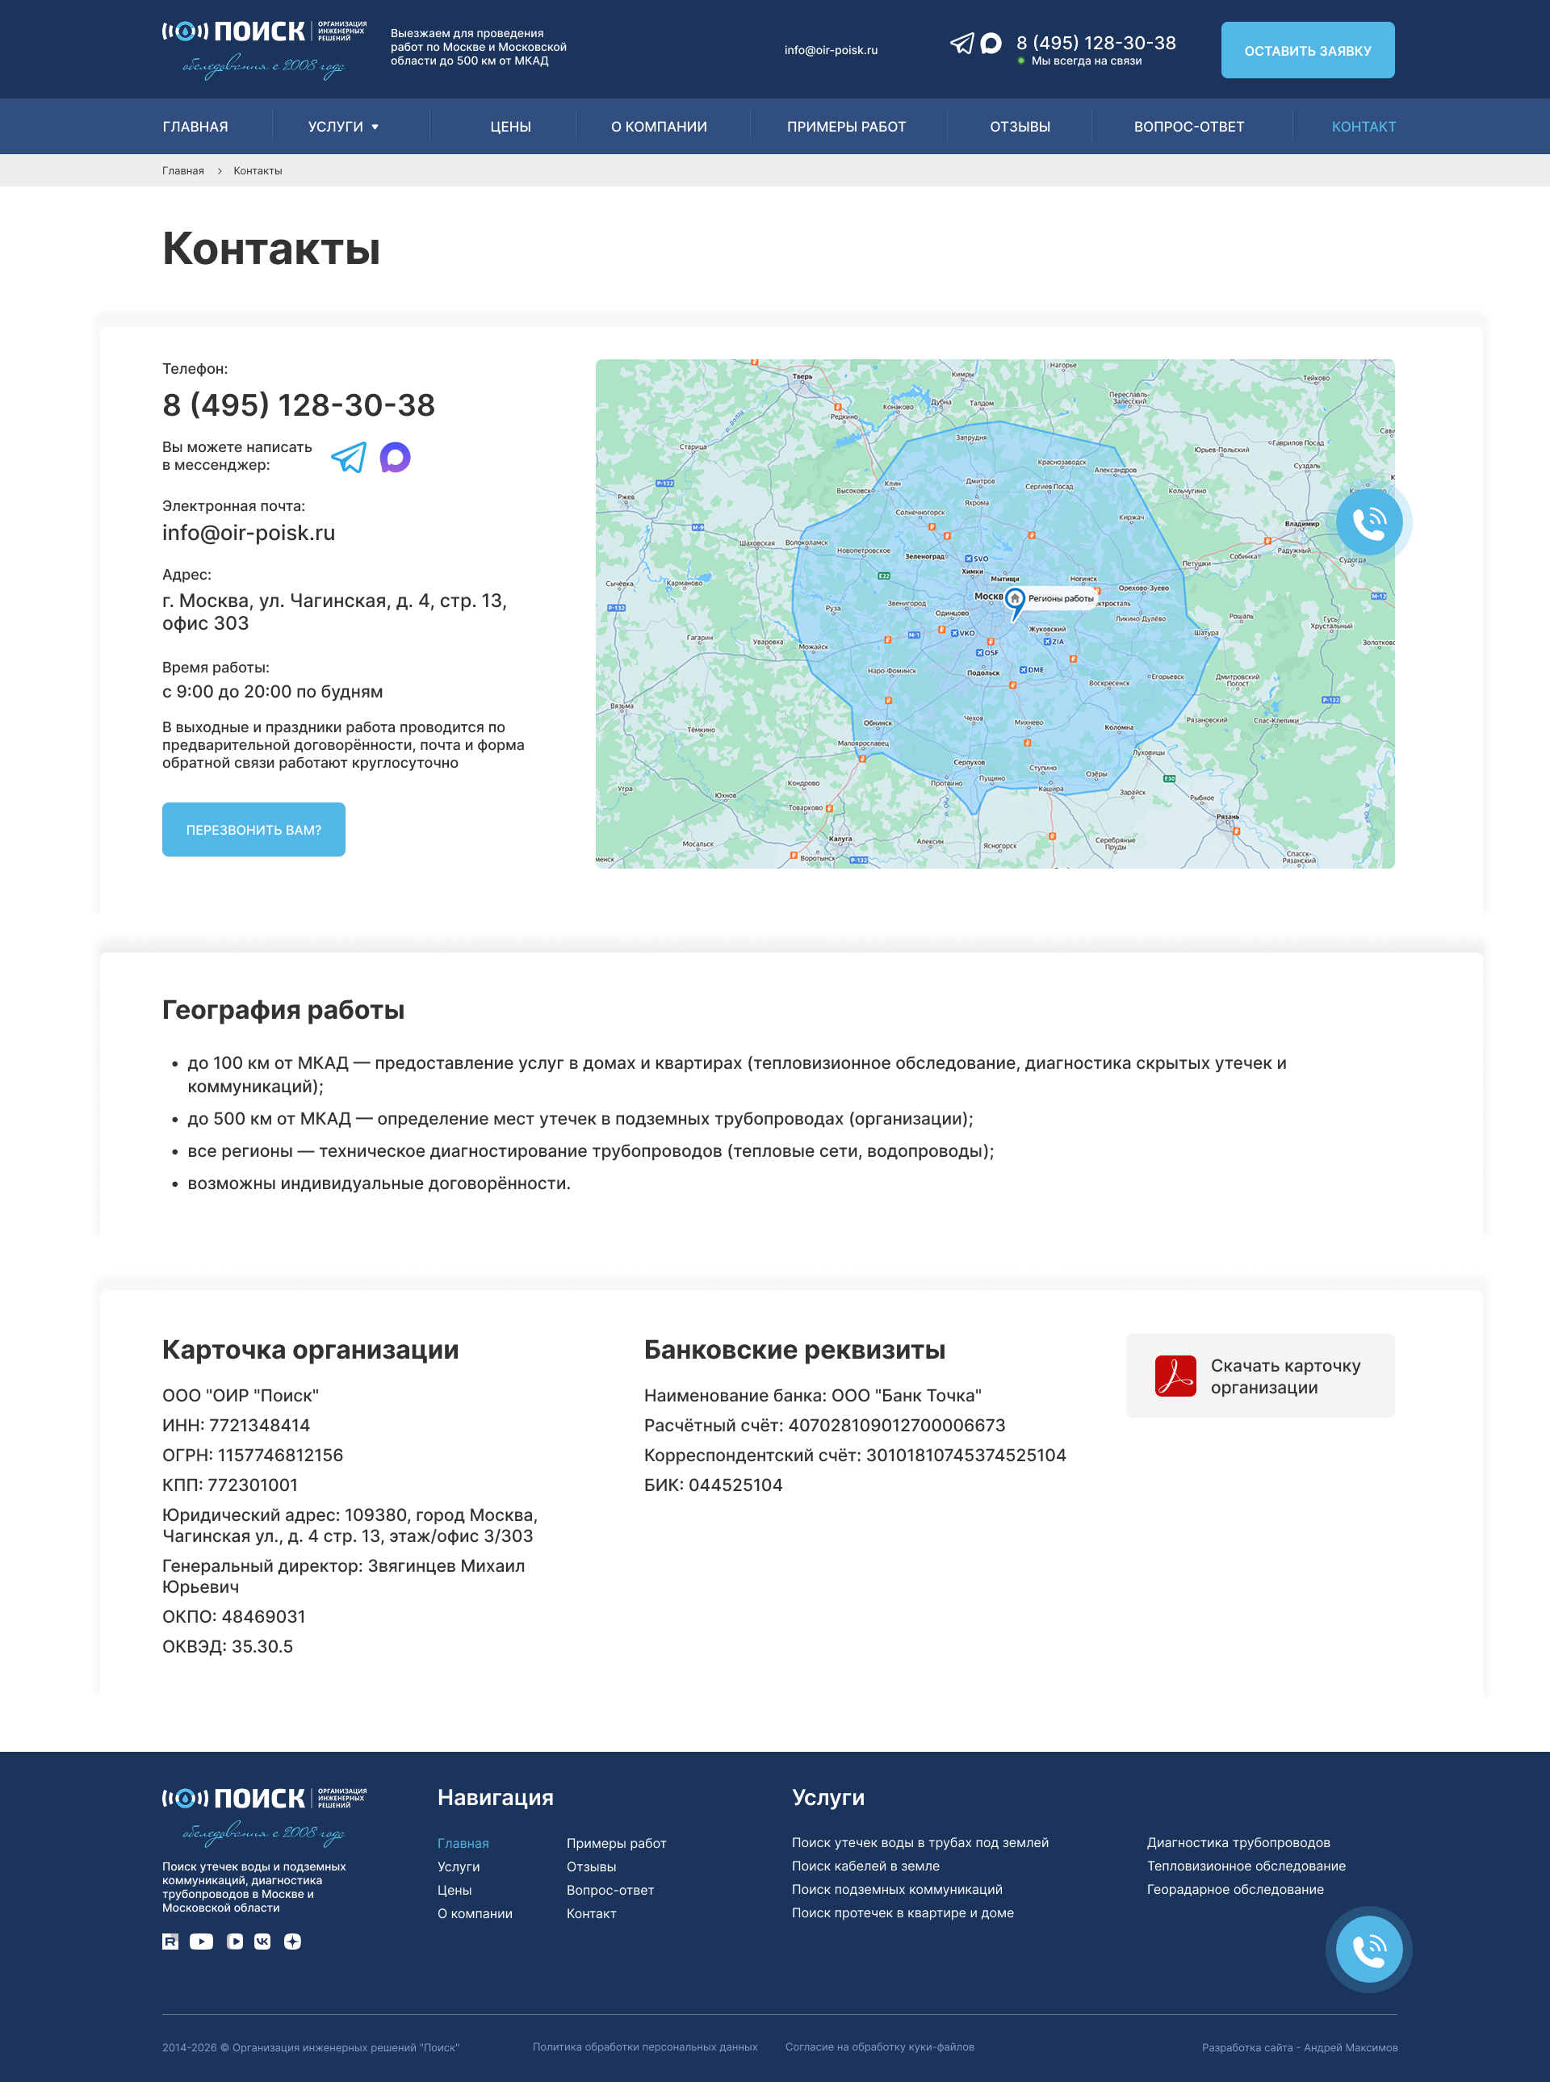Image resolution: width=1550 pixels, height=2082 pixels.
Task: Click the PDF icon to download the organization card
Action: coord(1175,1376)
